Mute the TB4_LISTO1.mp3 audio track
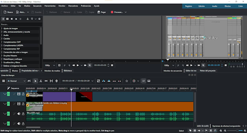The width and height of the screenshot is (247, 133). pyautogui.click(x=19, y=114)
